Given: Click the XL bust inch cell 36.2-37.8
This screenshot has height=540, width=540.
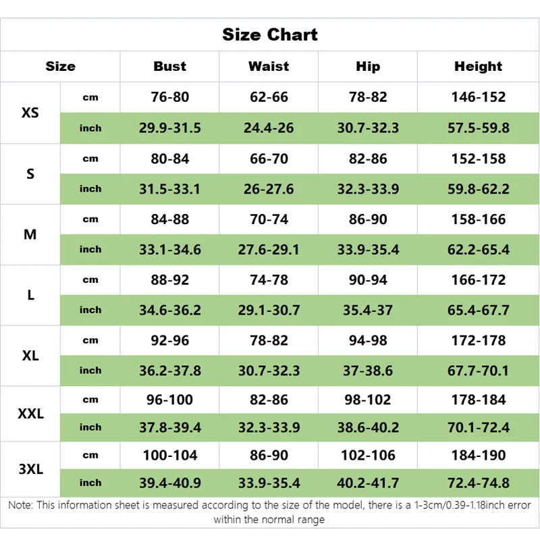Looking at the screenshot, I should 170,371.
